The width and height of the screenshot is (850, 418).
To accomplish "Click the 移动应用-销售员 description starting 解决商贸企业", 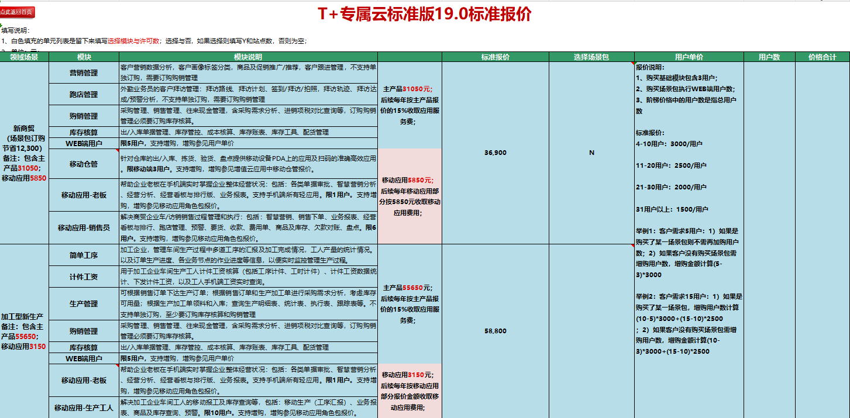I will tap(249, 227).
